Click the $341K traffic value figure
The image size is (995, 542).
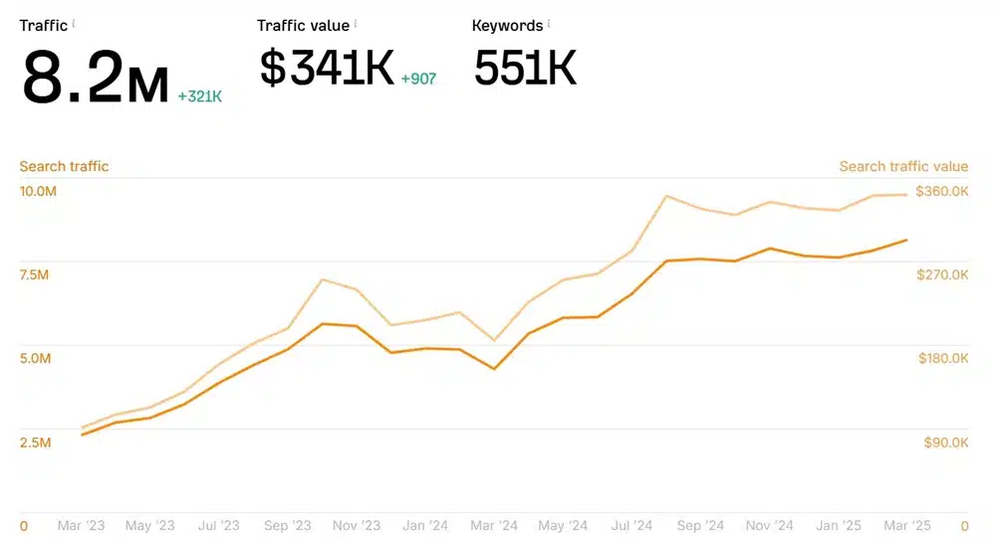[x=327, y=69]
